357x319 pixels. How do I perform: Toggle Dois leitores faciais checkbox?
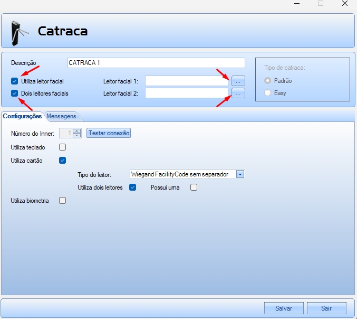coord(14,93)
